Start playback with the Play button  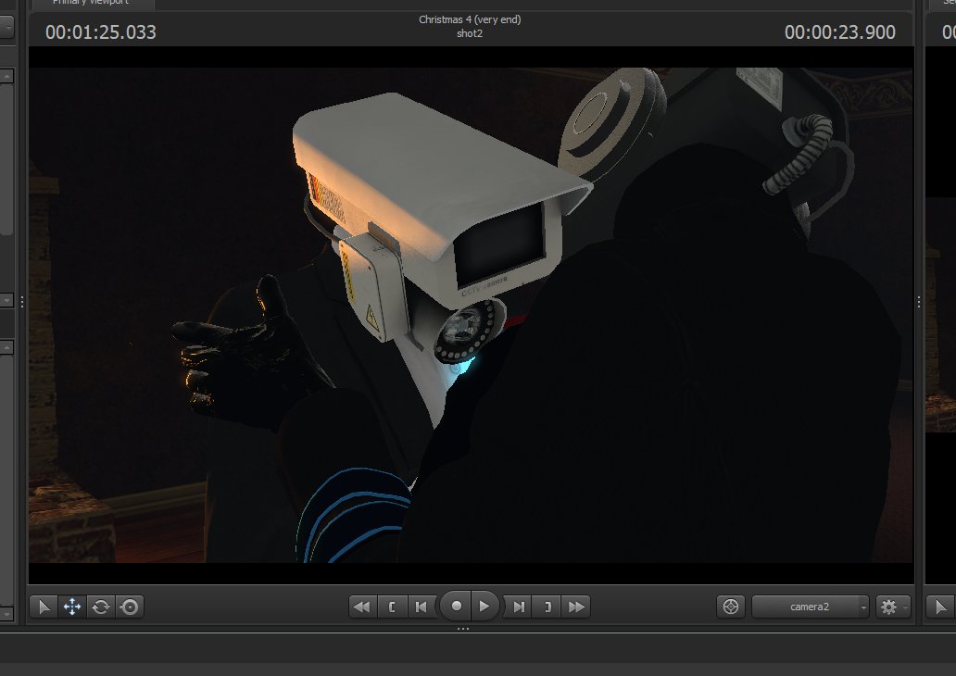pyautogui.click(x=484, y=606)
